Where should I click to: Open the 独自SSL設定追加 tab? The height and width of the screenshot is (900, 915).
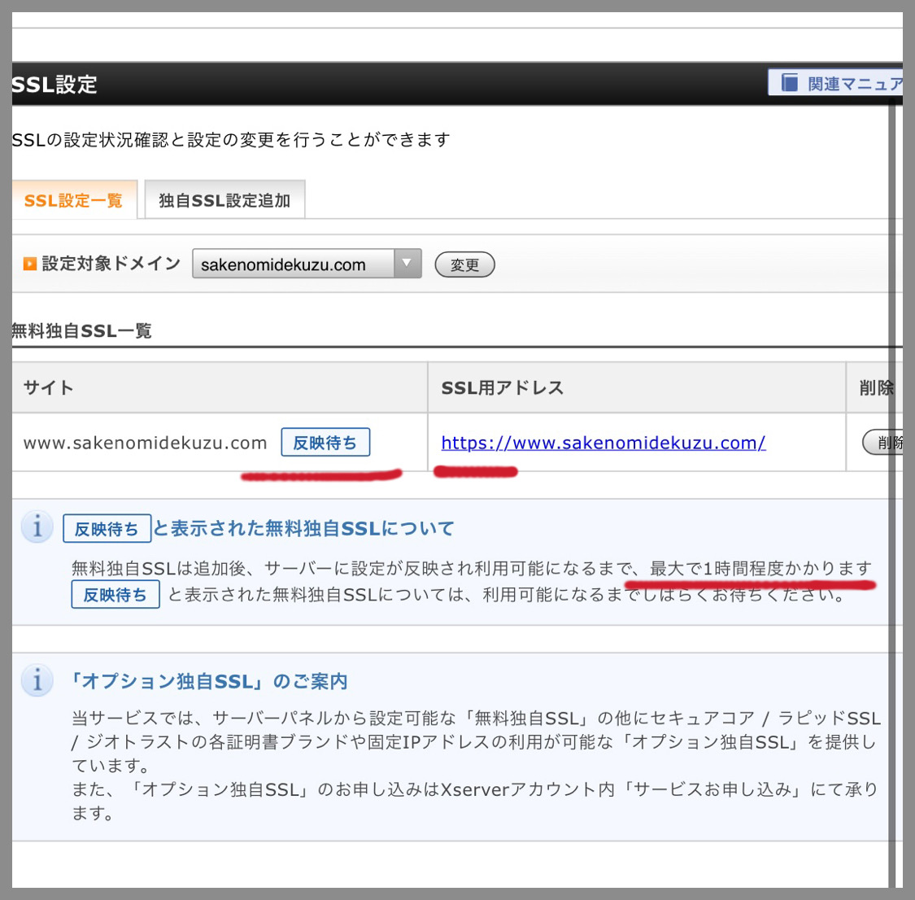(x=224, y=200)
